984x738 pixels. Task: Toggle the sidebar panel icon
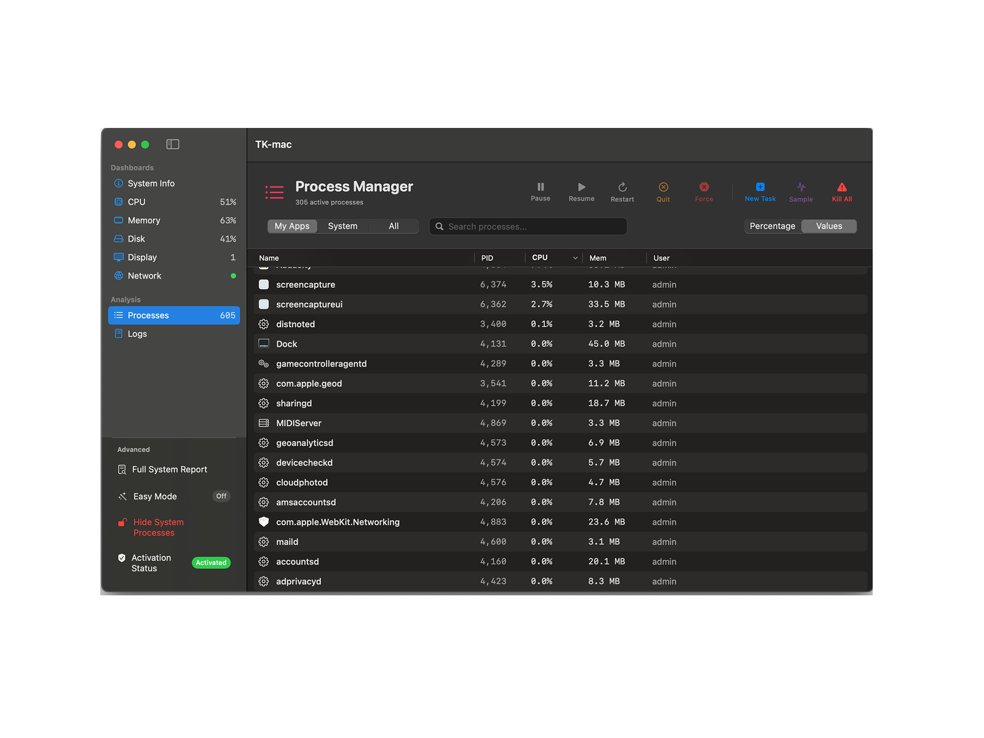173,145
